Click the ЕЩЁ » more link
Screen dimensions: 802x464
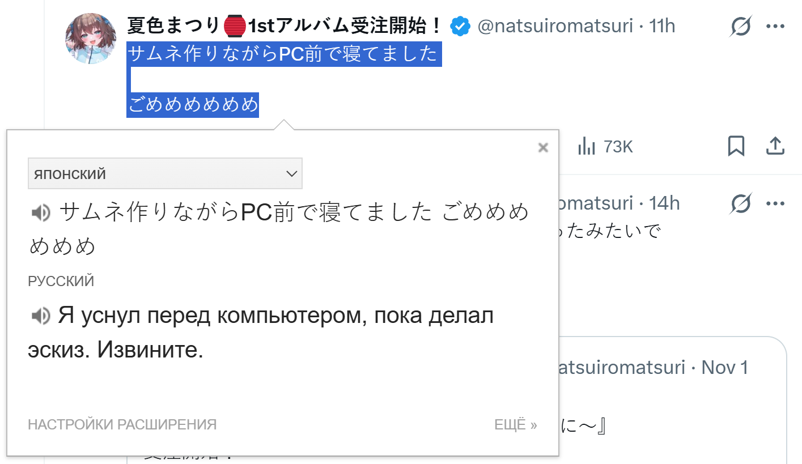click(x=515, y=424)
